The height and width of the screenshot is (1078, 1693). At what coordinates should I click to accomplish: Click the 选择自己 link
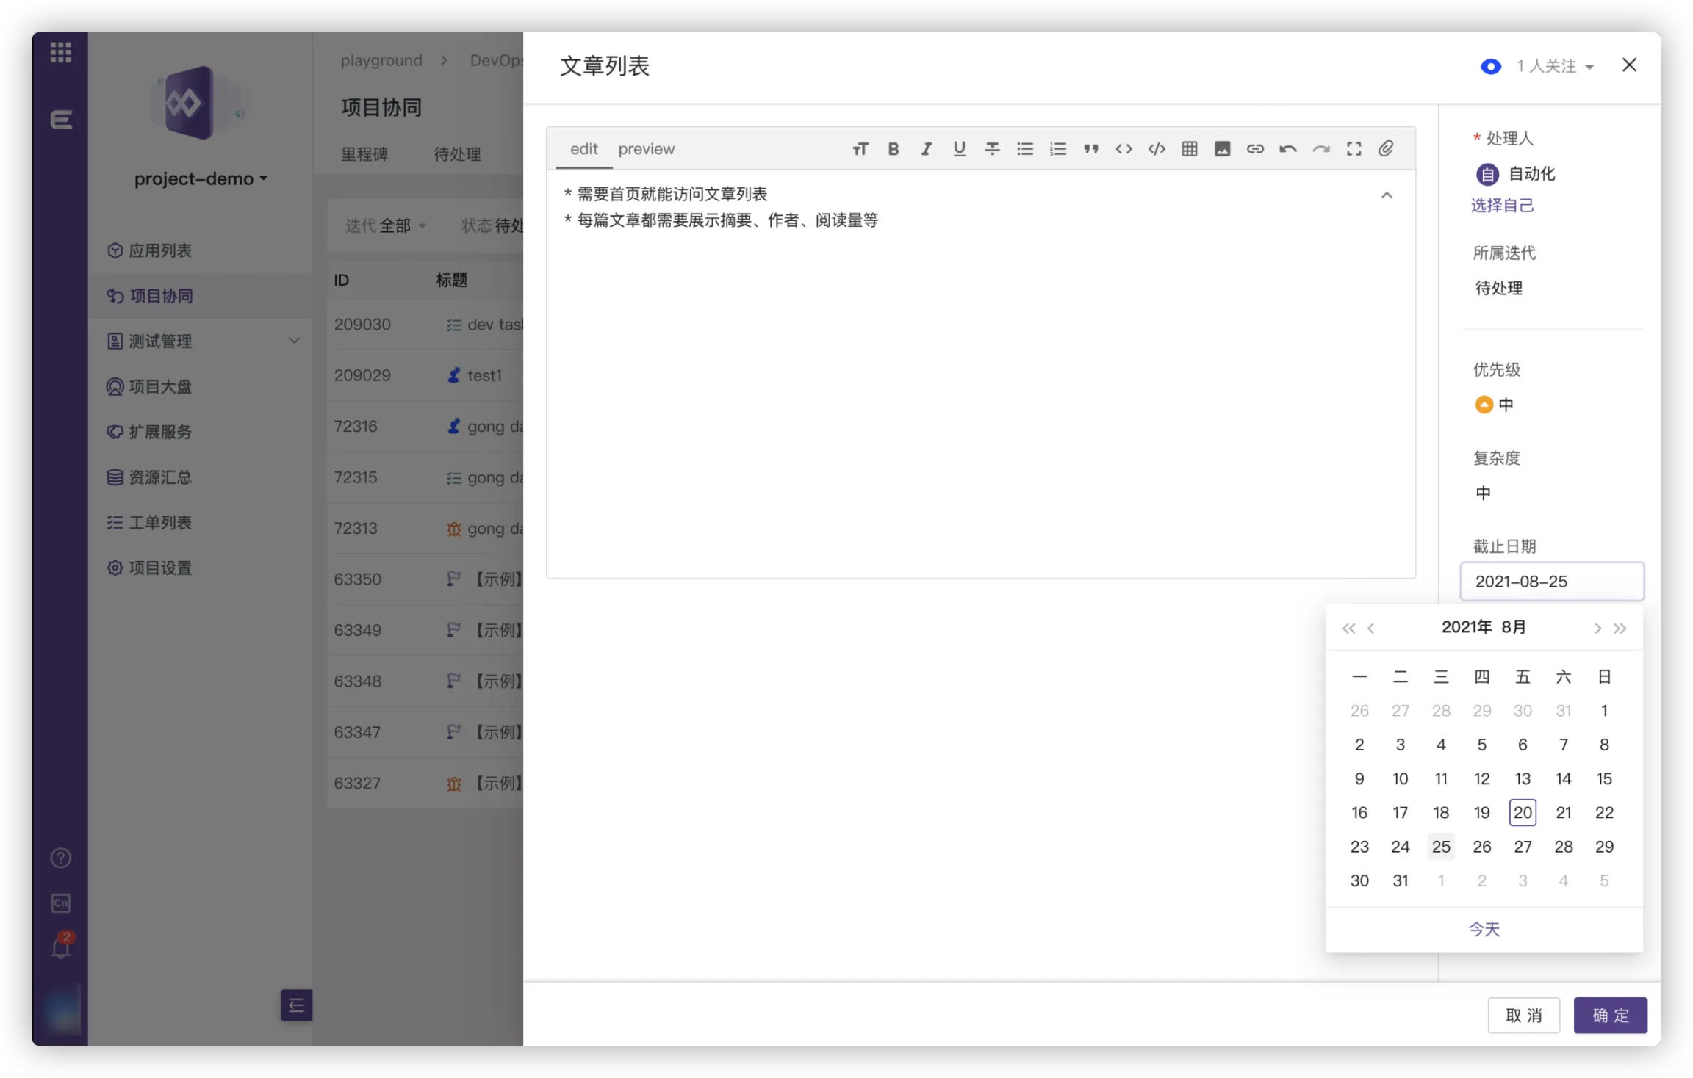(1503, 206)
